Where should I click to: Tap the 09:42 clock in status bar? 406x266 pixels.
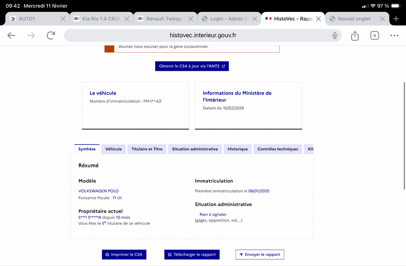point(13,6)
